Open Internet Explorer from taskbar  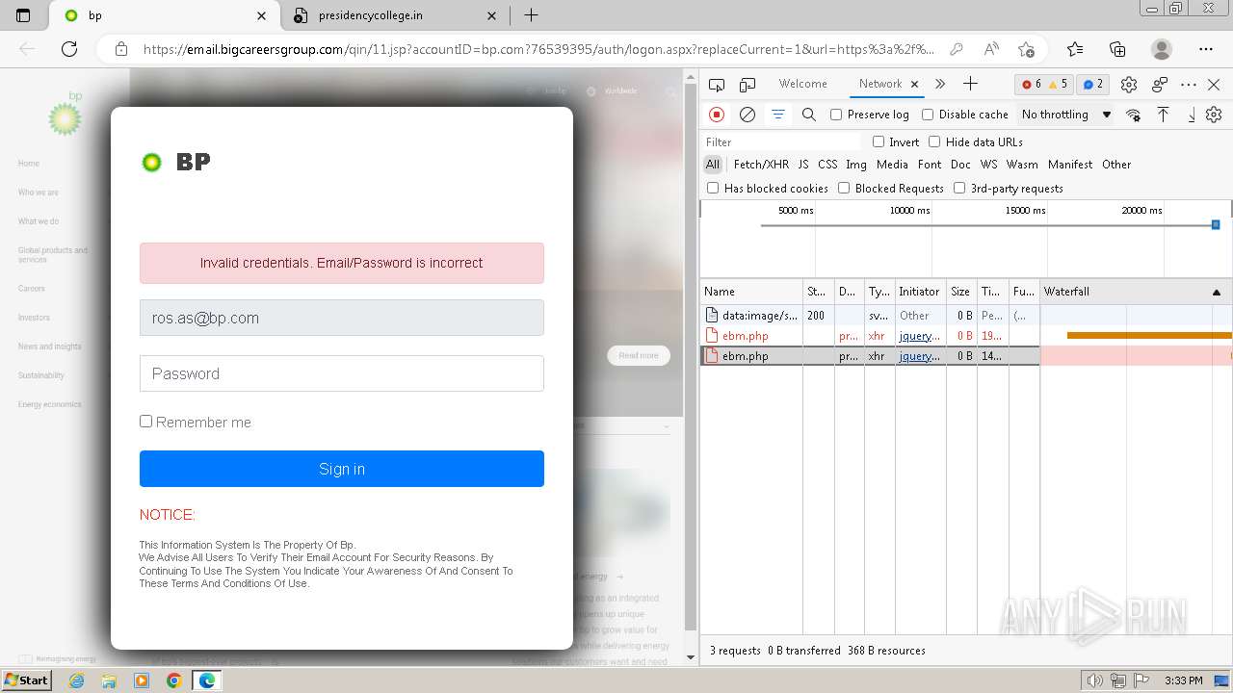[76, 680]
